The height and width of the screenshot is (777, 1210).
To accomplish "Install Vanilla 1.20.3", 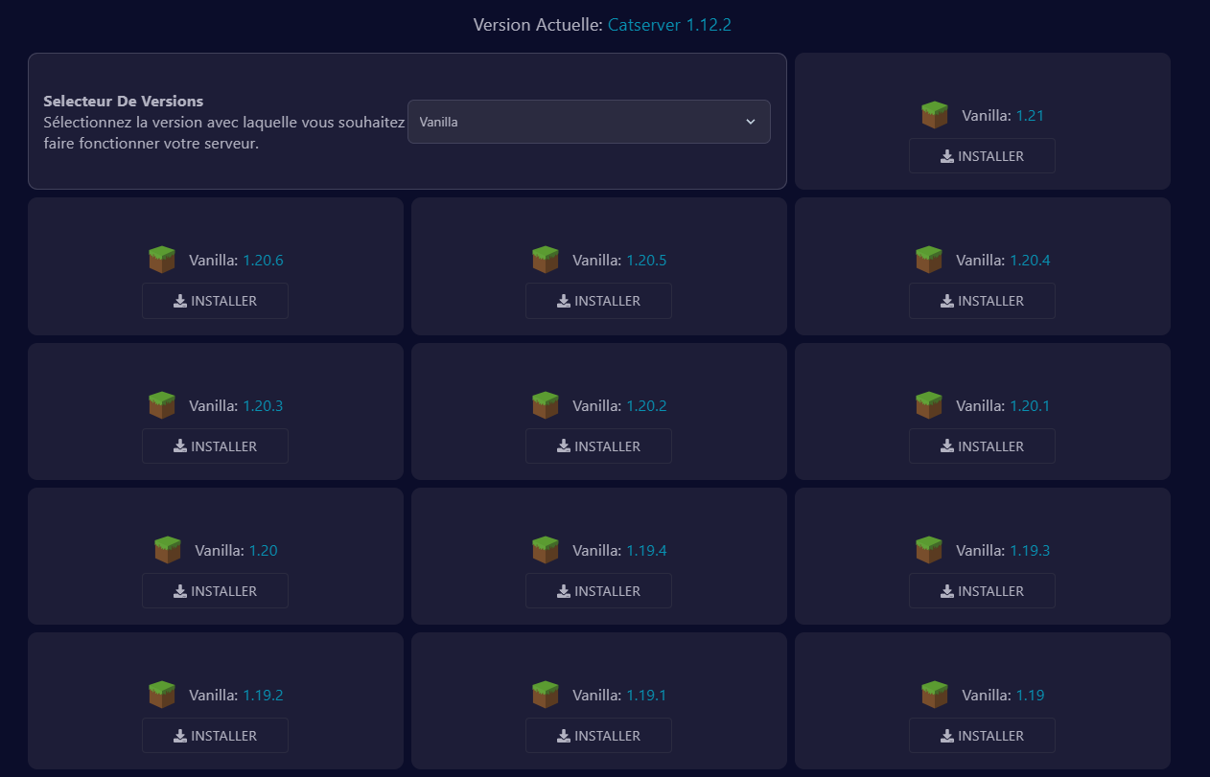I will click(x=215, y=446).
